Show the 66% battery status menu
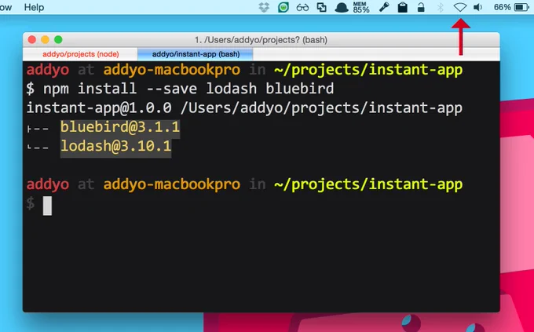534x332 pixels. (511, 7)
